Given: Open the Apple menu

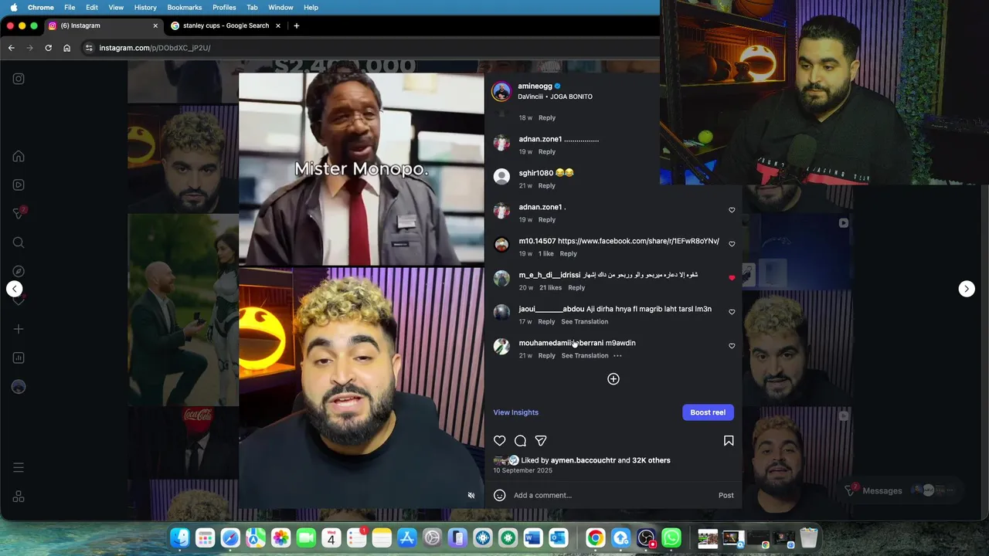Looking at the screenshot, I should click(14, 7).
